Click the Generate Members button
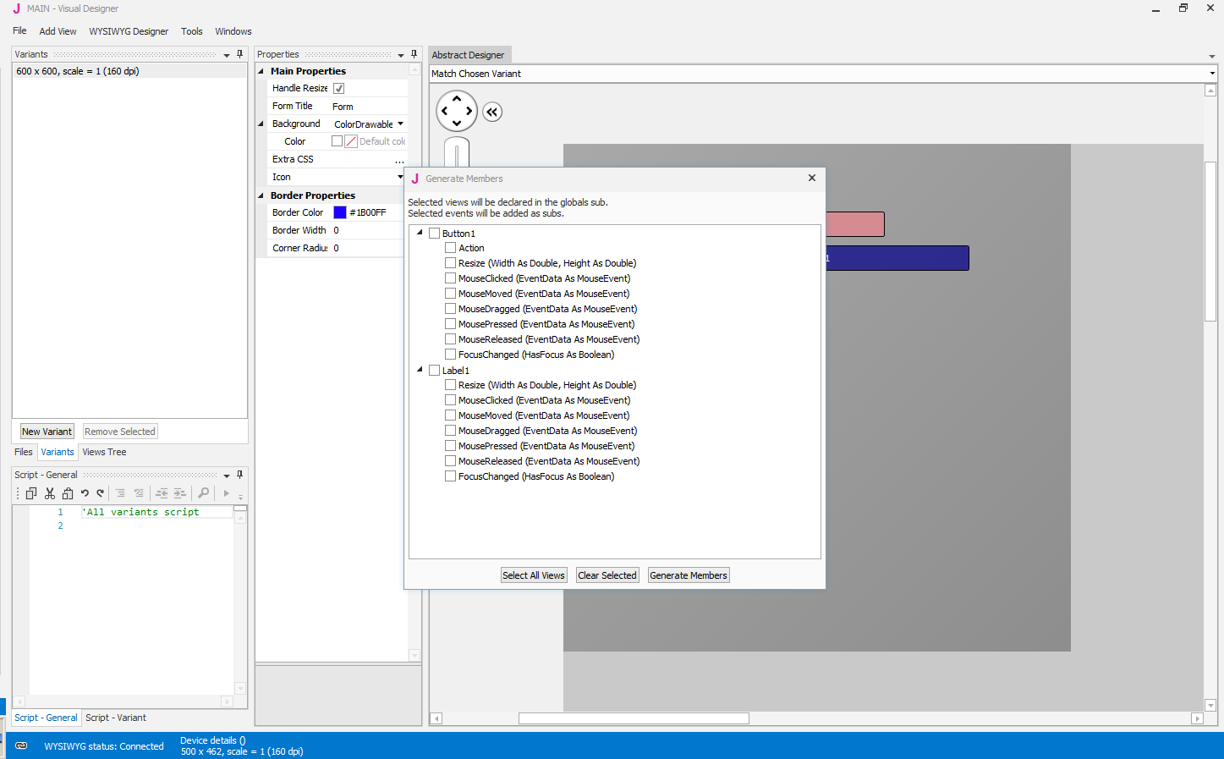This screenshot has height=759, width=1224. (x=688, y=575)
